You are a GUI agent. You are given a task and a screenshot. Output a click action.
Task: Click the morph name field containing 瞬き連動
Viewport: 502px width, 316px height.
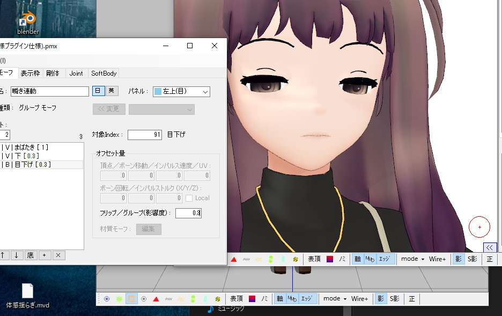pos(50,91)
